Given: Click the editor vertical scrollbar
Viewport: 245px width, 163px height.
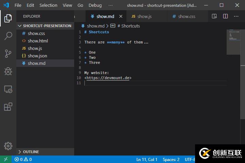Looking at the screenshot, I should click(x=243, y=74).
